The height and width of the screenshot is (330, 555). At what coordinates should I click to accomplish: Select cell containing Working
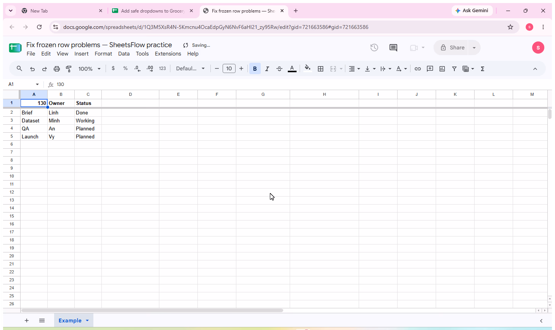coord(88,121)
